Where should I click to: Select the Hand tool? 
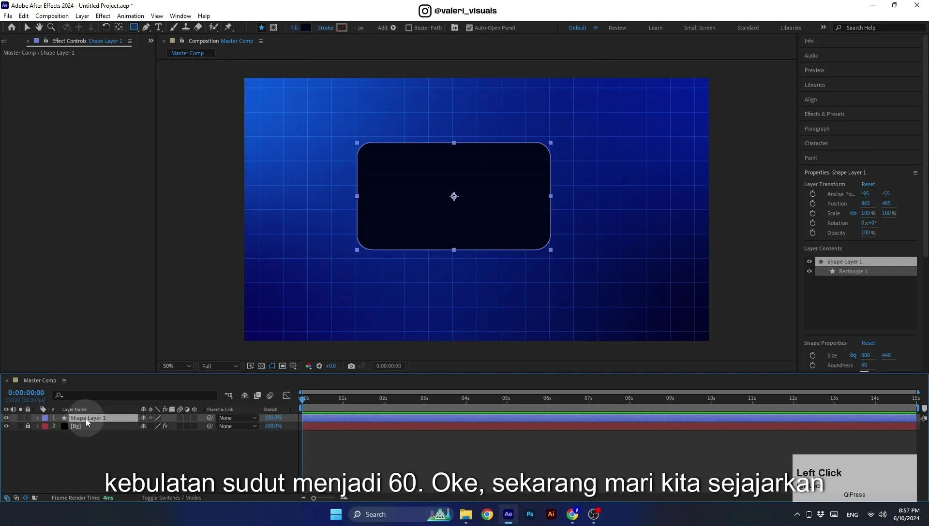coord(39,28)
